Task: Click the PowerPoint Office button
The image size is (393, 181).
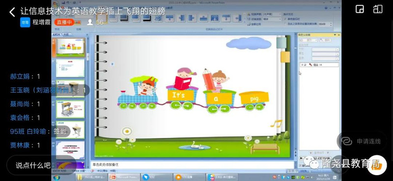Action: (56, 4)
